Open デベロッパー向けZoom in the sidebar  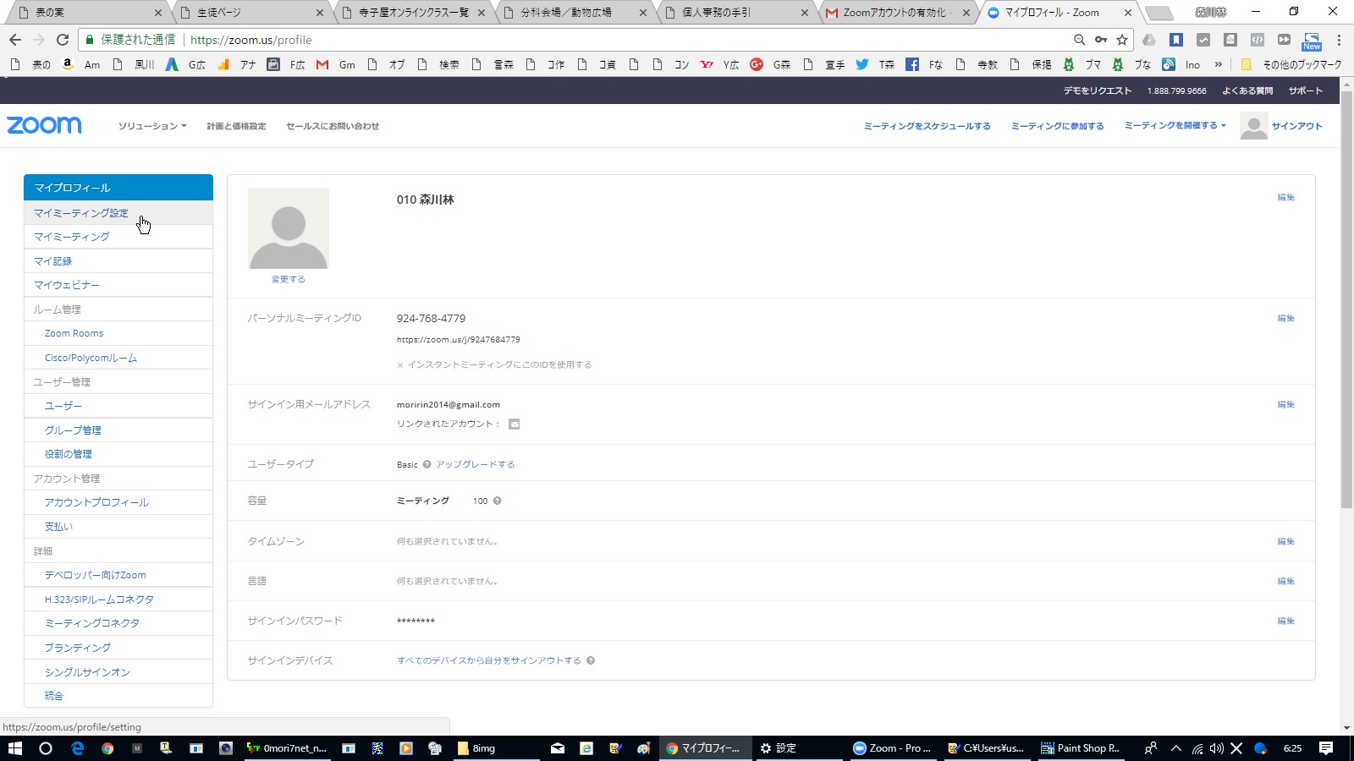coord(118,575)
